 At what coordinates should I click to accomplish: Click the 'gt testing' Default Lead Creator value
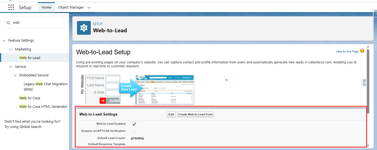(x=137, y=138)
